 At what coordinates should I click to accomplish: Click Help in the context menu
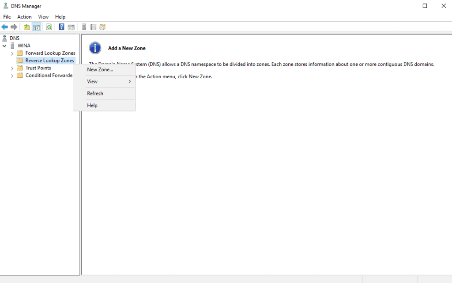(x=92, y=105)
